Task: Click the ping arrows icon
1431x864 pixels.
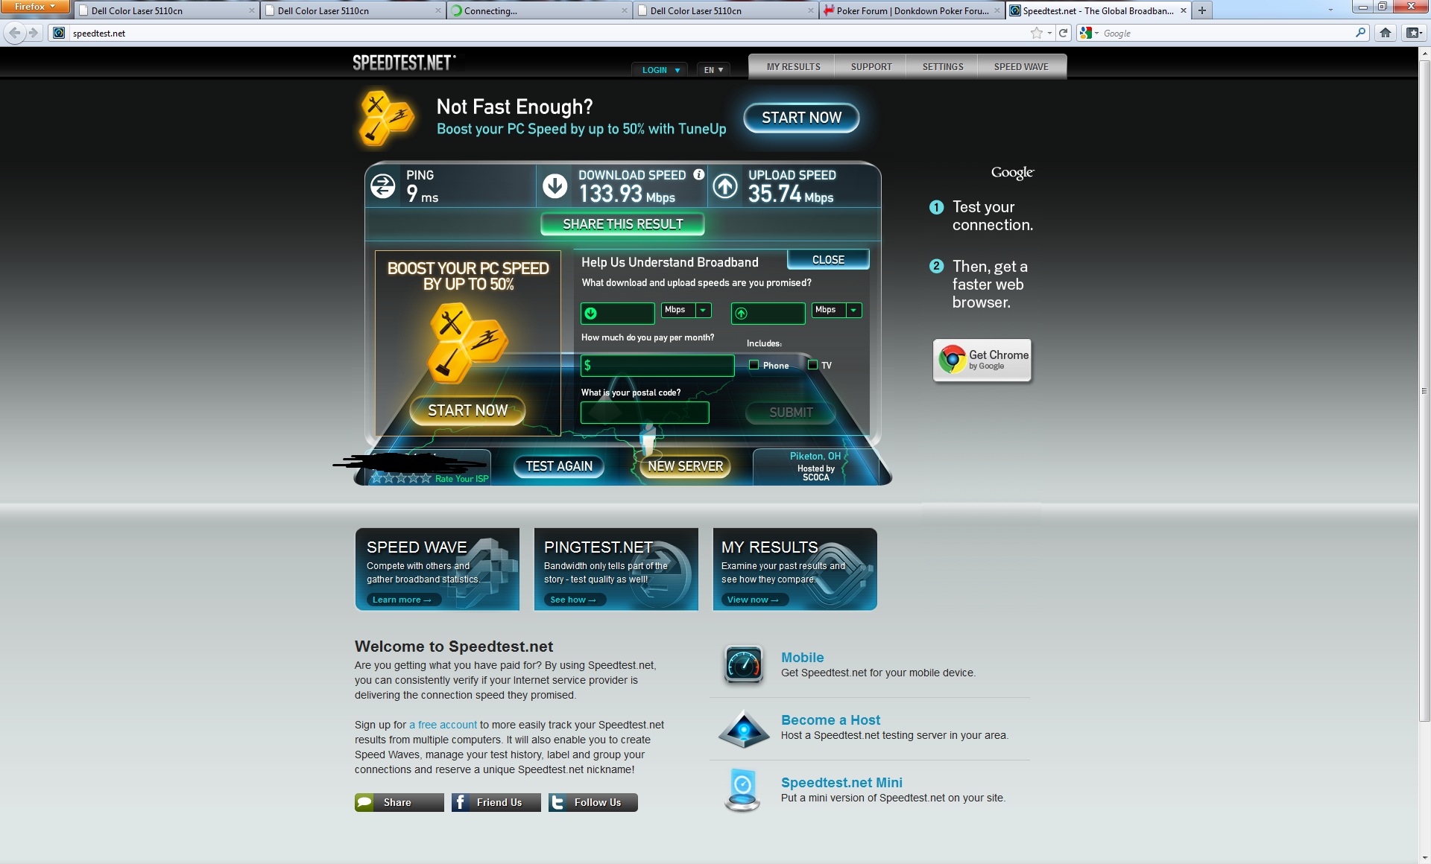Action: [x=383, y=185]
